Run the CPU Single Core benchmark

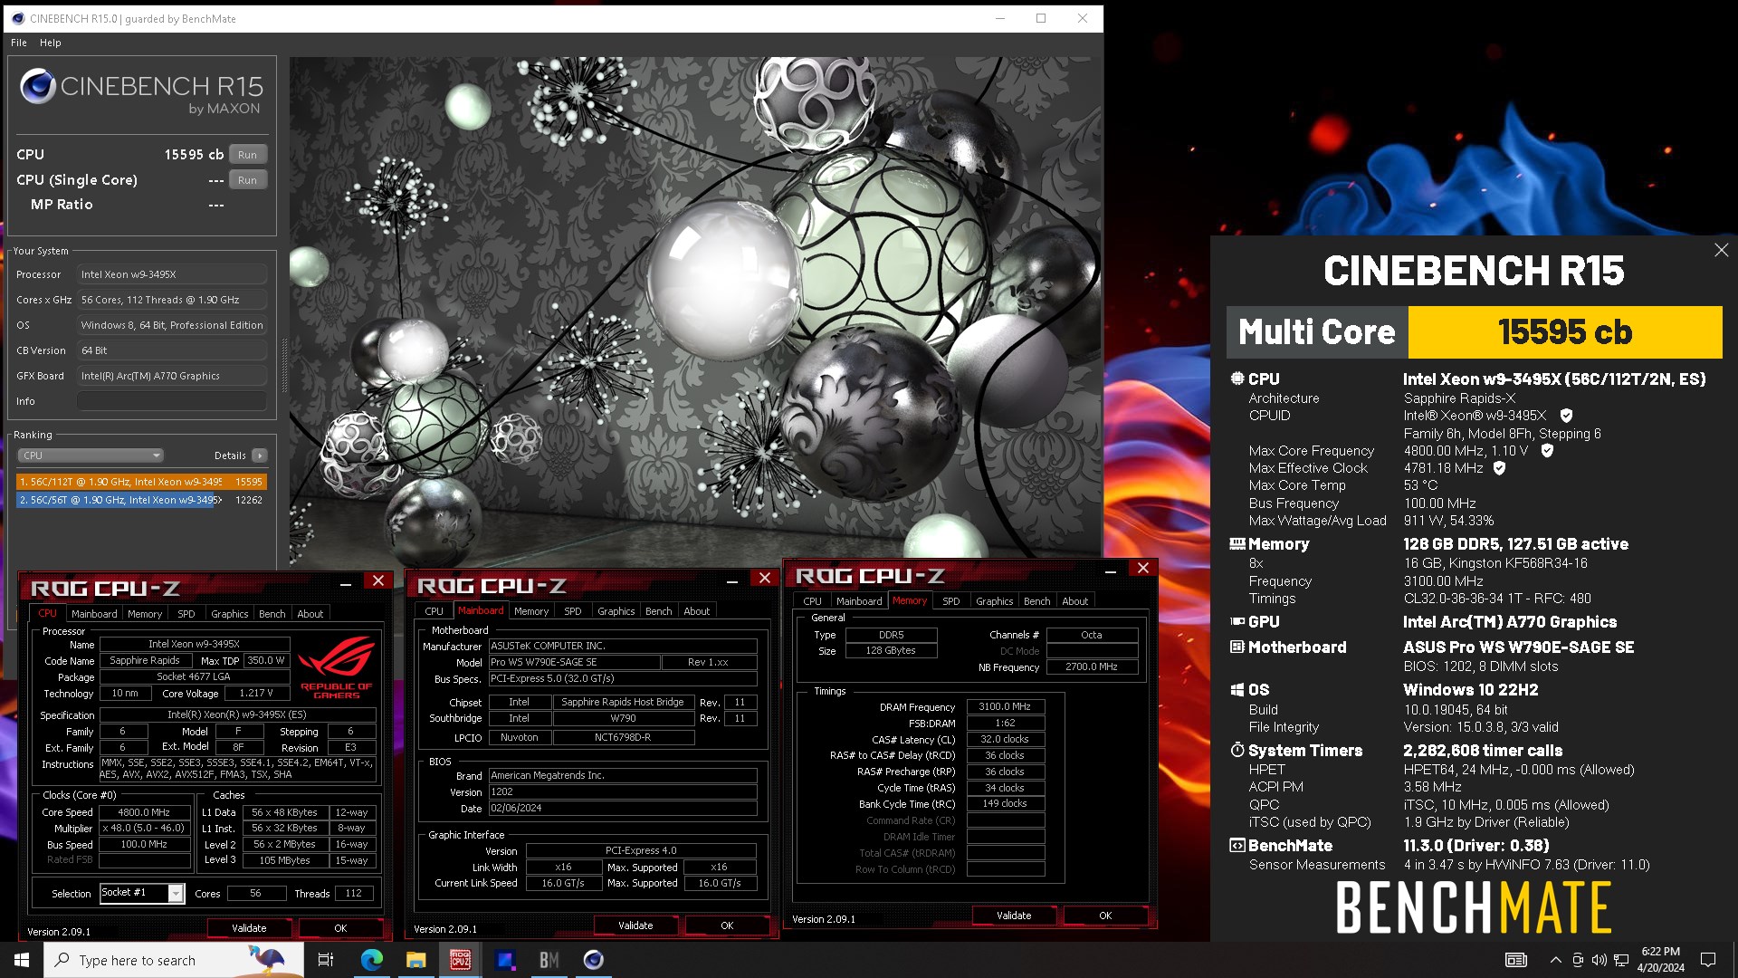247,180
